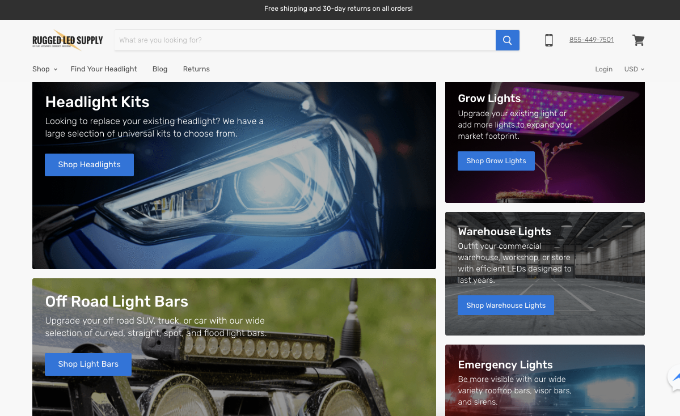Click the free shipping announcement text
Viewport: 680px width, 416px height.
pos(339,9)
